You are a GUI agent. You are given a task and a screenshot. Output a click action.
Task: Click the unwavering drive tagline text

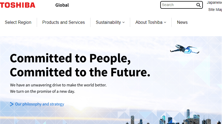(x=58, y=85)
